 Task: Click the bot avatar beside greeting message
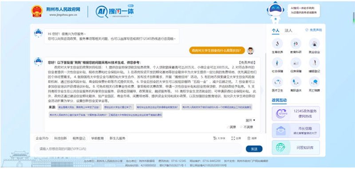click(x=38, y=33)
